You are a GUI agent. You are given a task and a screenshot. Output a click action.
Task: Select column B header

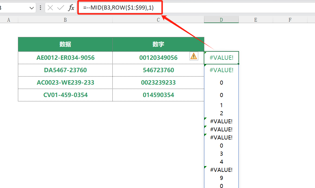65,20
